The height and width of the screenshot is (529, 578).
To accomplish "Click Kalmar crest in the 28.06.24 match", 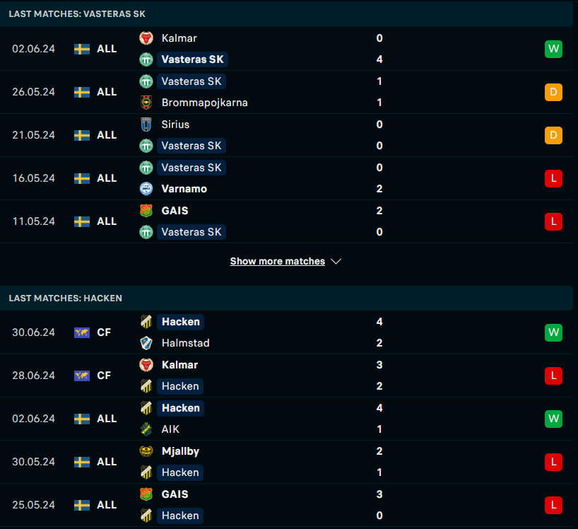I will click(x=146, y=365).
